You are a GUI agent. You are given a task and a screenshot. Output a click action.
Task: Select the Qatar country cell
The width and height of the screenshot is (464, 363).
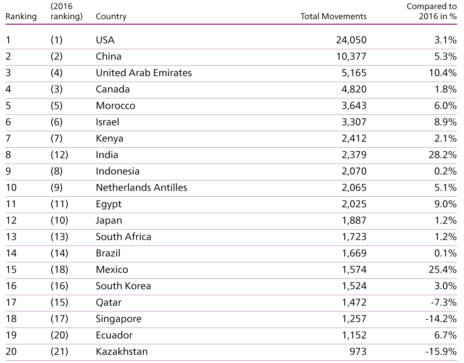pyautogui.click(x=109, y=302)
